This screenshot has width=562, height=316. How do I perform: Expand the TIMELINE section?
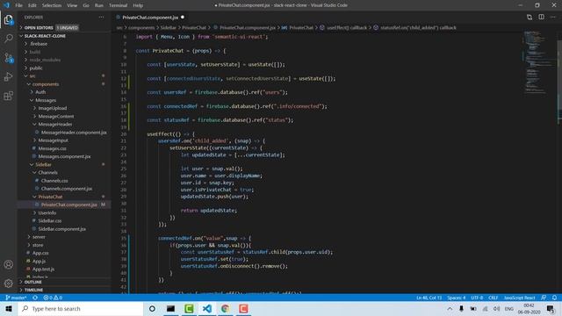[x=33, y=290]
